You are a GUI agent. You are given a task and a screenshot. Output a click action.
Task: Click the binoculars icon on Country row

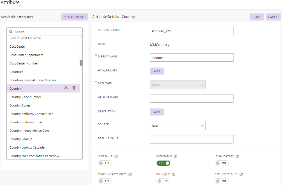pyautogui.click(x=66, y=88)
